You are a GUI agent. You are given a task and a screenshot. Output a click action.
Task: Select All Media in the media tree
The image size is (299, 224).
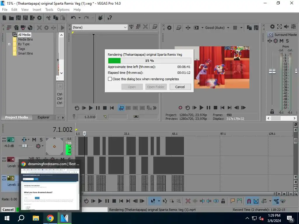[24, 35]
